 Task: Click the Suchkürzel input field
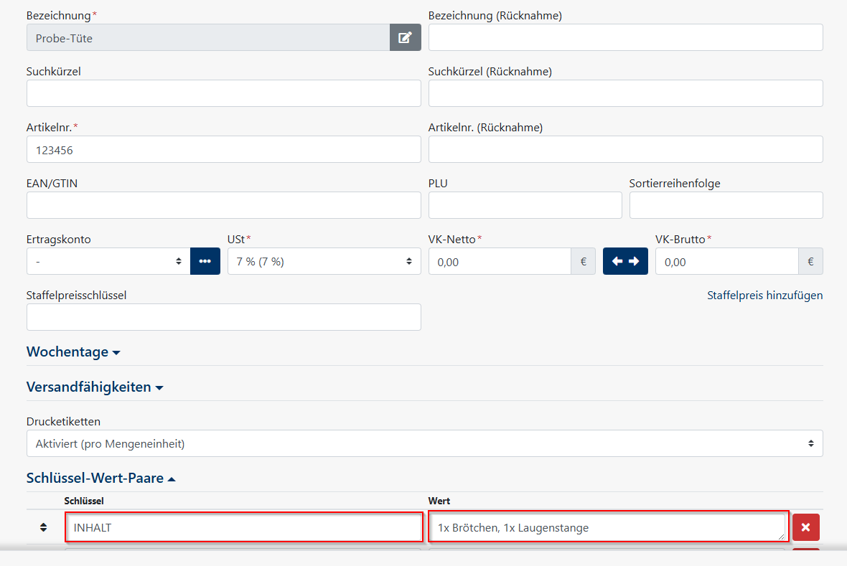223,93
